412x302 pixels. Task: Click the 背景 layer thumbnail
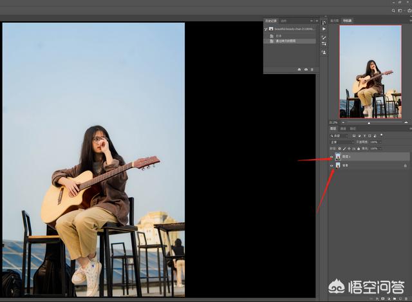(x=338, y=165)
